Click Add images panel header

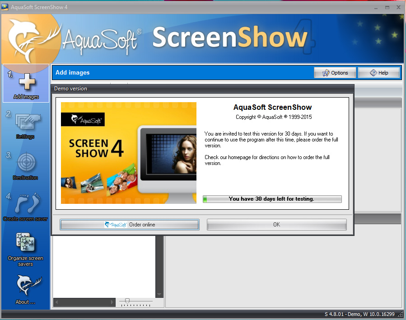point(73,73)
